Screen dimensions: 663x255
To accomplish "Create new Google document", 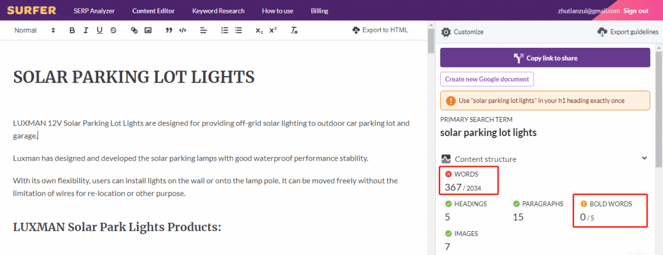I will click(487, 79).
